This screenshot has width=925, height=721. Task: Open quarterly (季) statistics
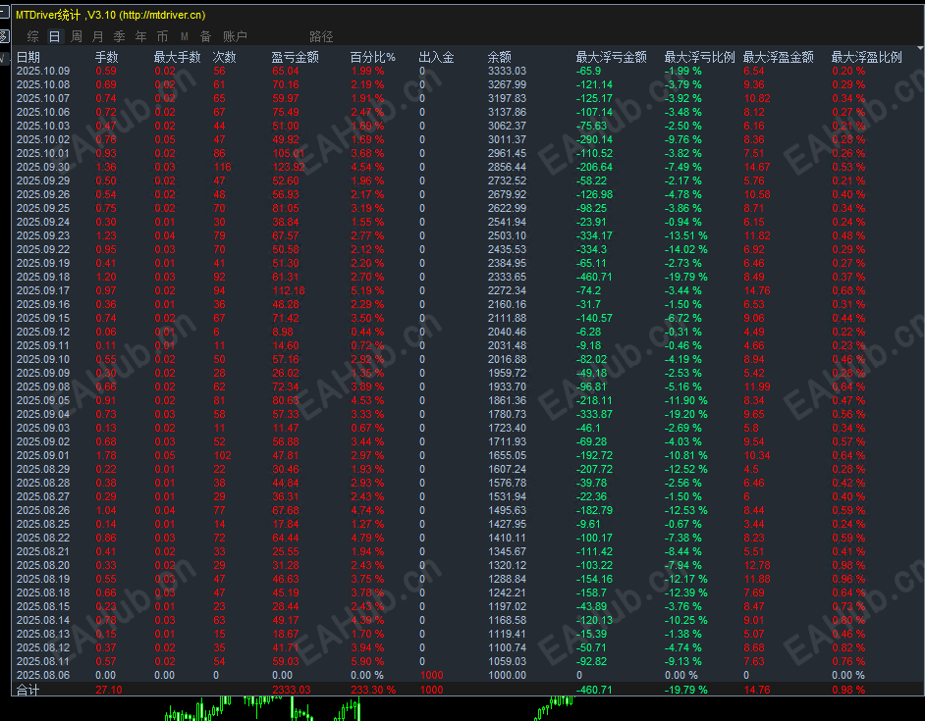point(119,35)
